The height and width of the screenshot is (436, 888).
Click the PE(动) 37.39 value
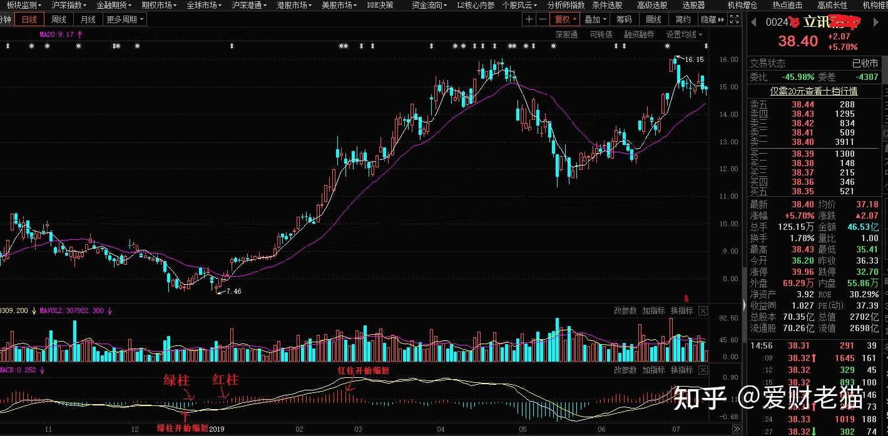click(867, 305)
